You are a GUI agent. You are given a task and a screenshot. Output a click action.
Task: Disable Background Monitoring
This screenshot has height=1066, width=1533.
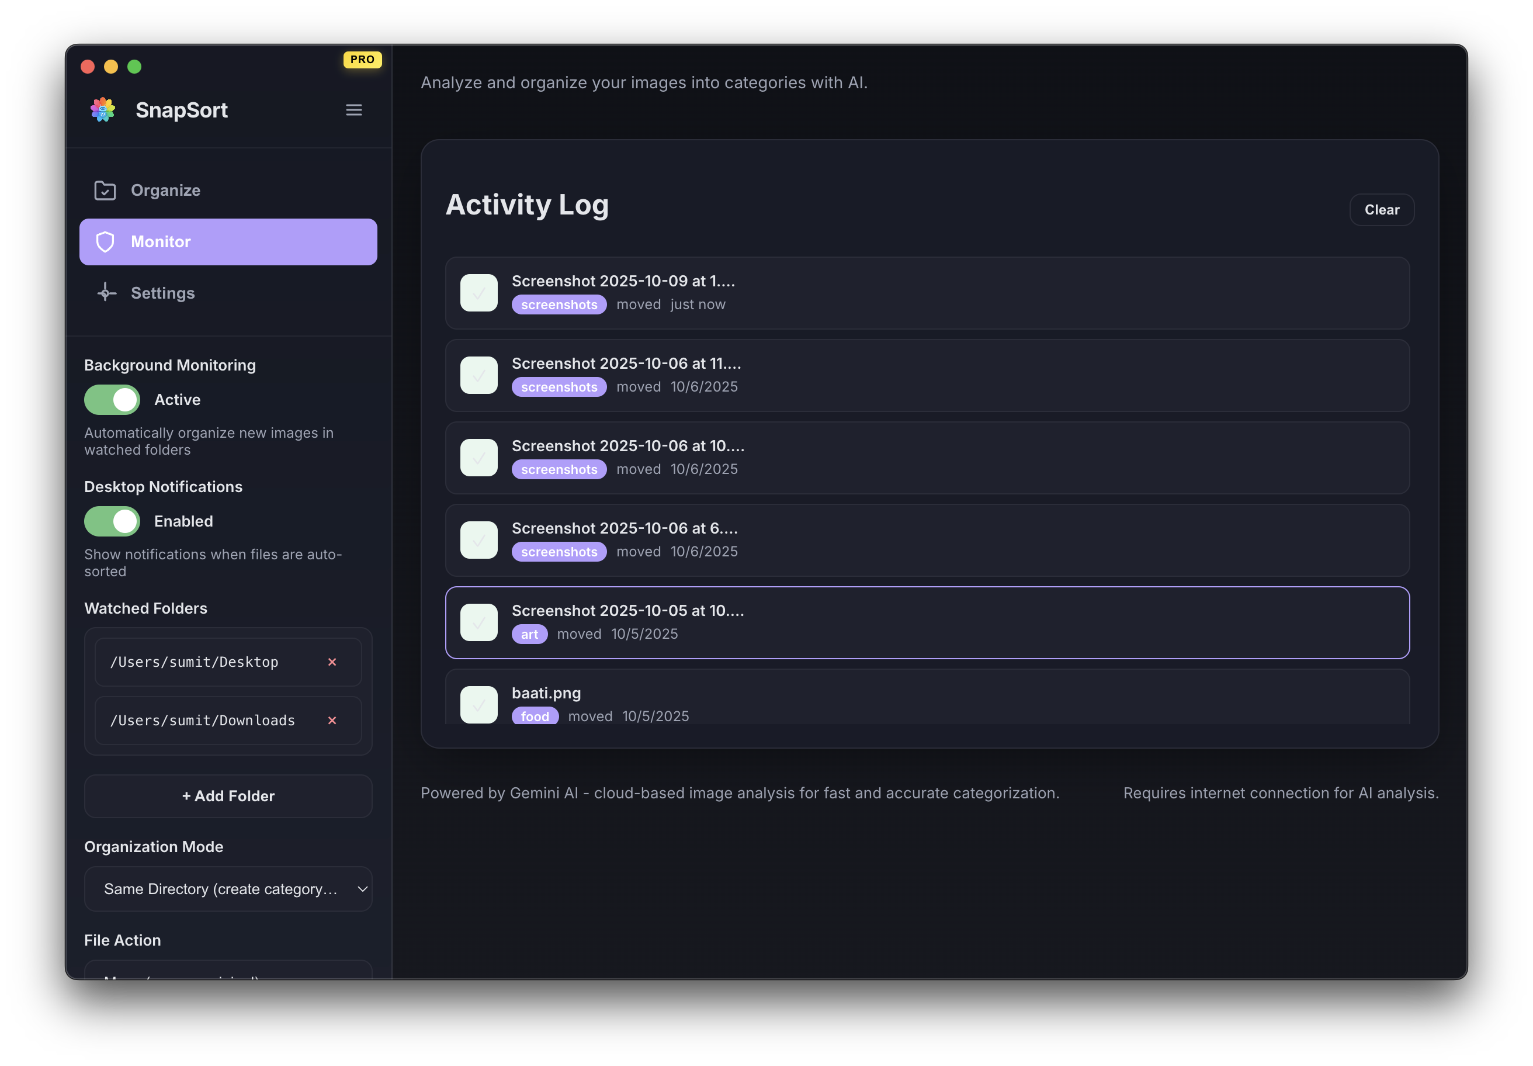coord(112,399)
